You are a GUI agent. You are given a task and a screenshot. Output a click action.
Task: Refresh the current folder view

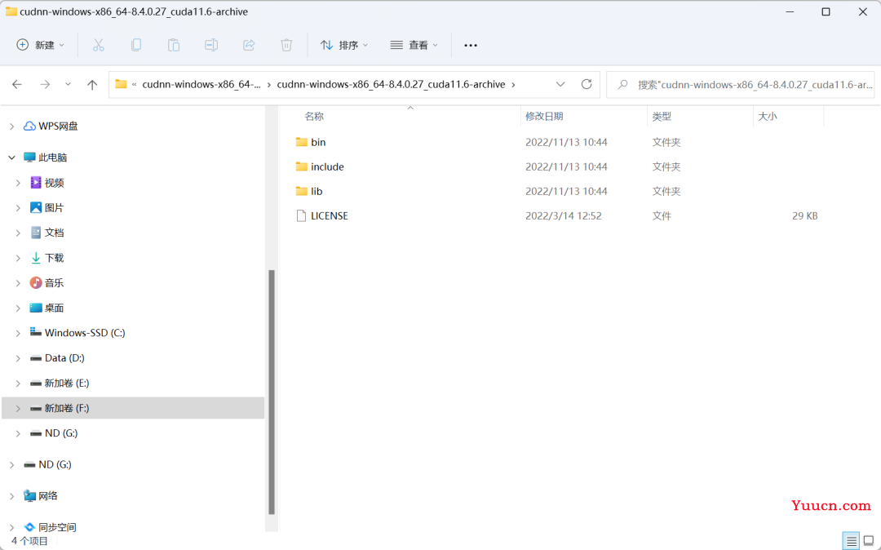coord(586,84)
